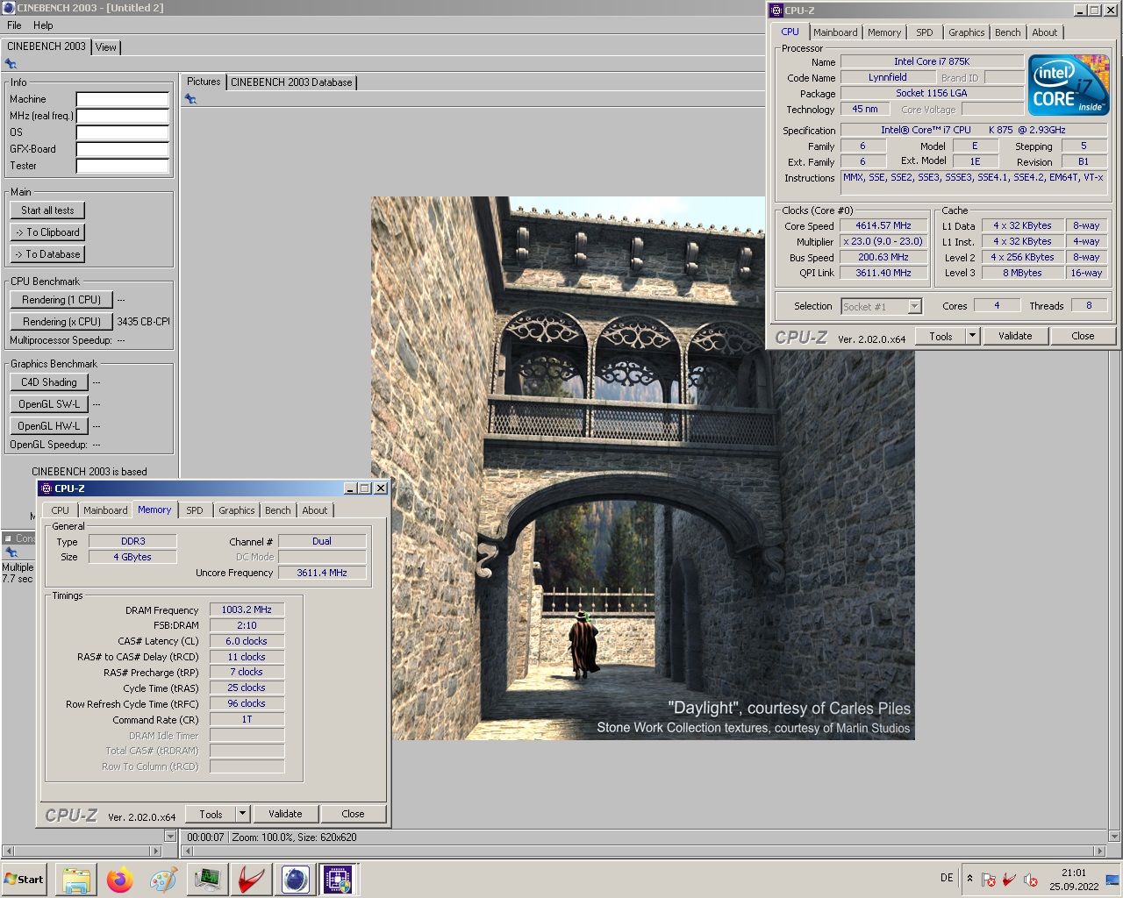Click the Intel Core i7 logo in CPU-Z
The width and height of the screenshot is (1123, 898).
coord(1069,85)
